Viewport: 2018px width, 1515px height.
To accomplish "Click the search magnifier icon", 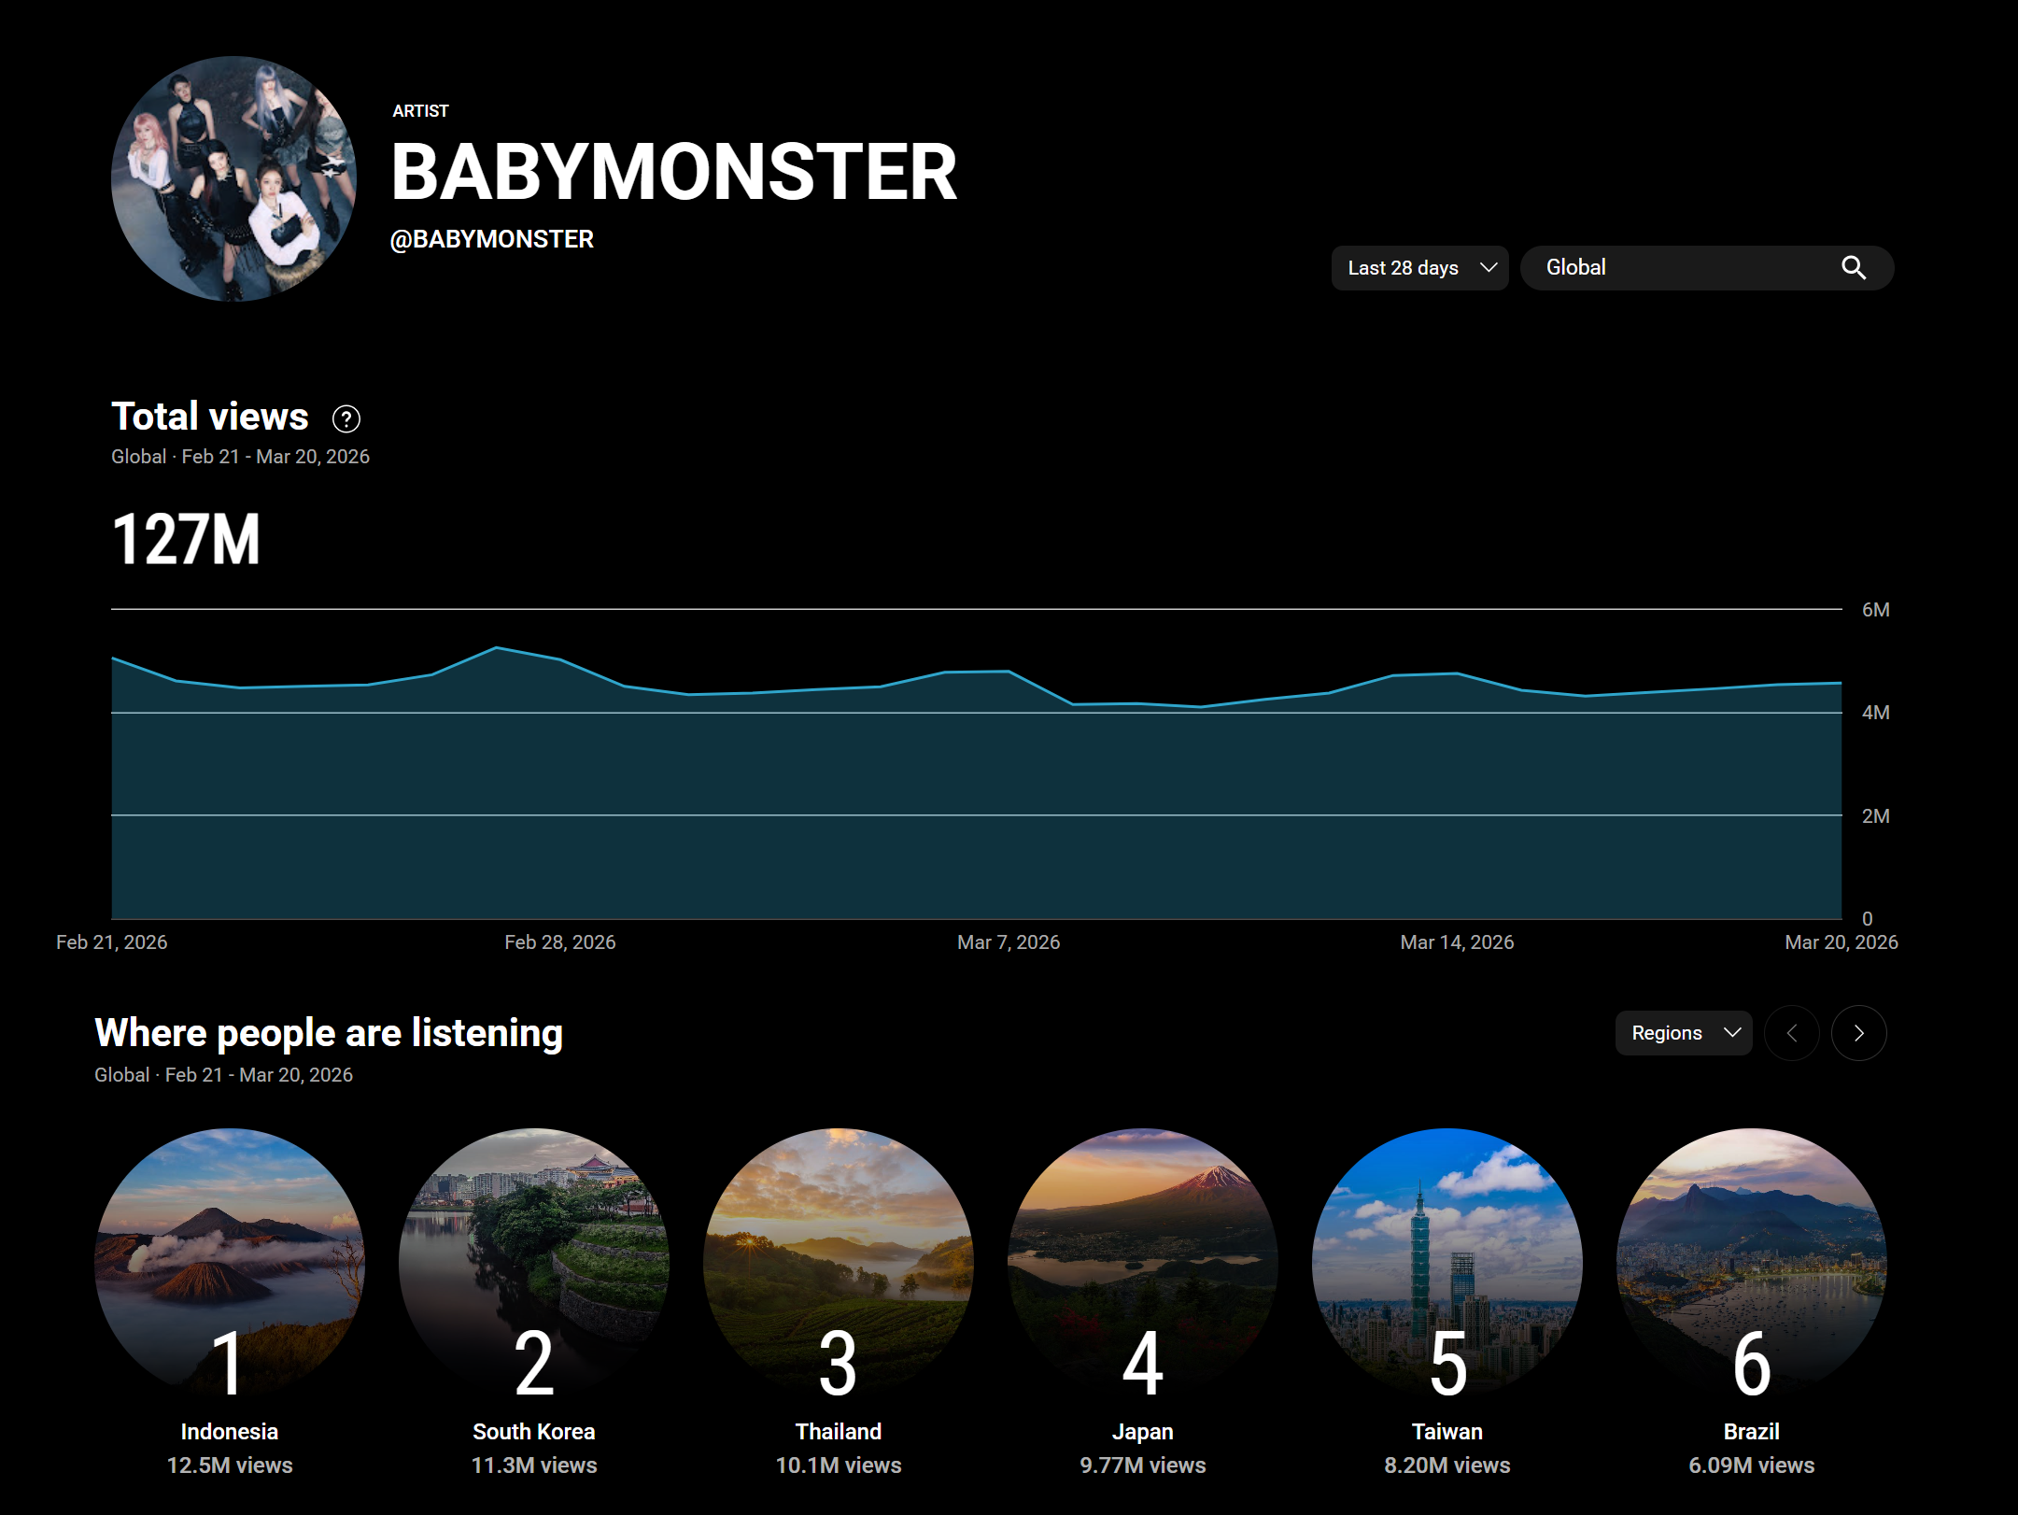I will coord(1853,268).
